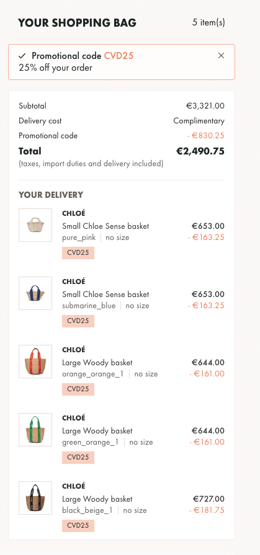Open the submarine_blue Sense basket thumbnail
Viewport: 260px width, 555px height.
tap(35, 293)
